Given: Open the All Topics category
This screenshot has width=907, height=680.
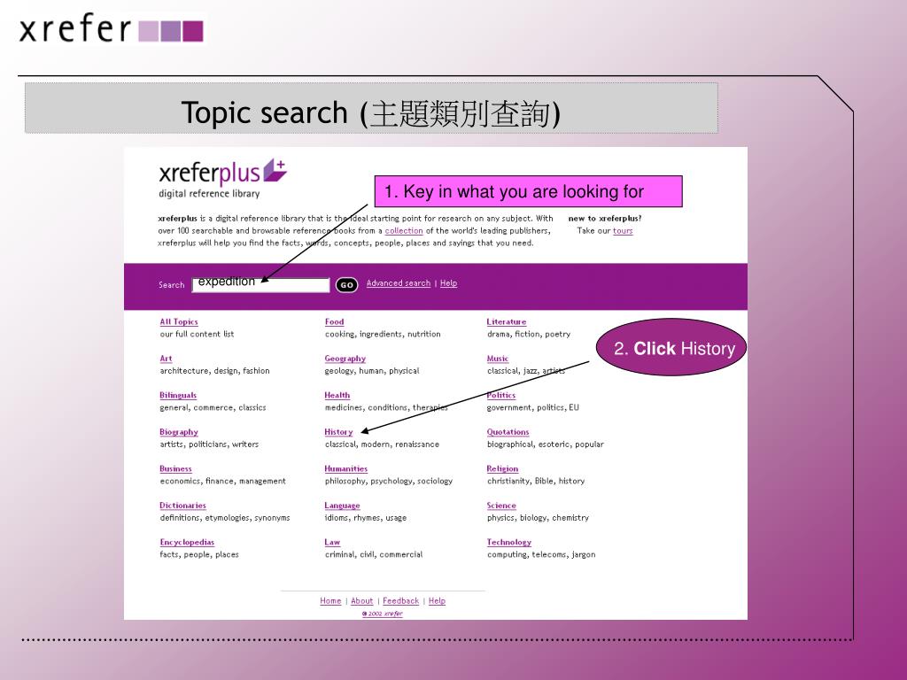Looking at the screenshot, I should 179,322.
